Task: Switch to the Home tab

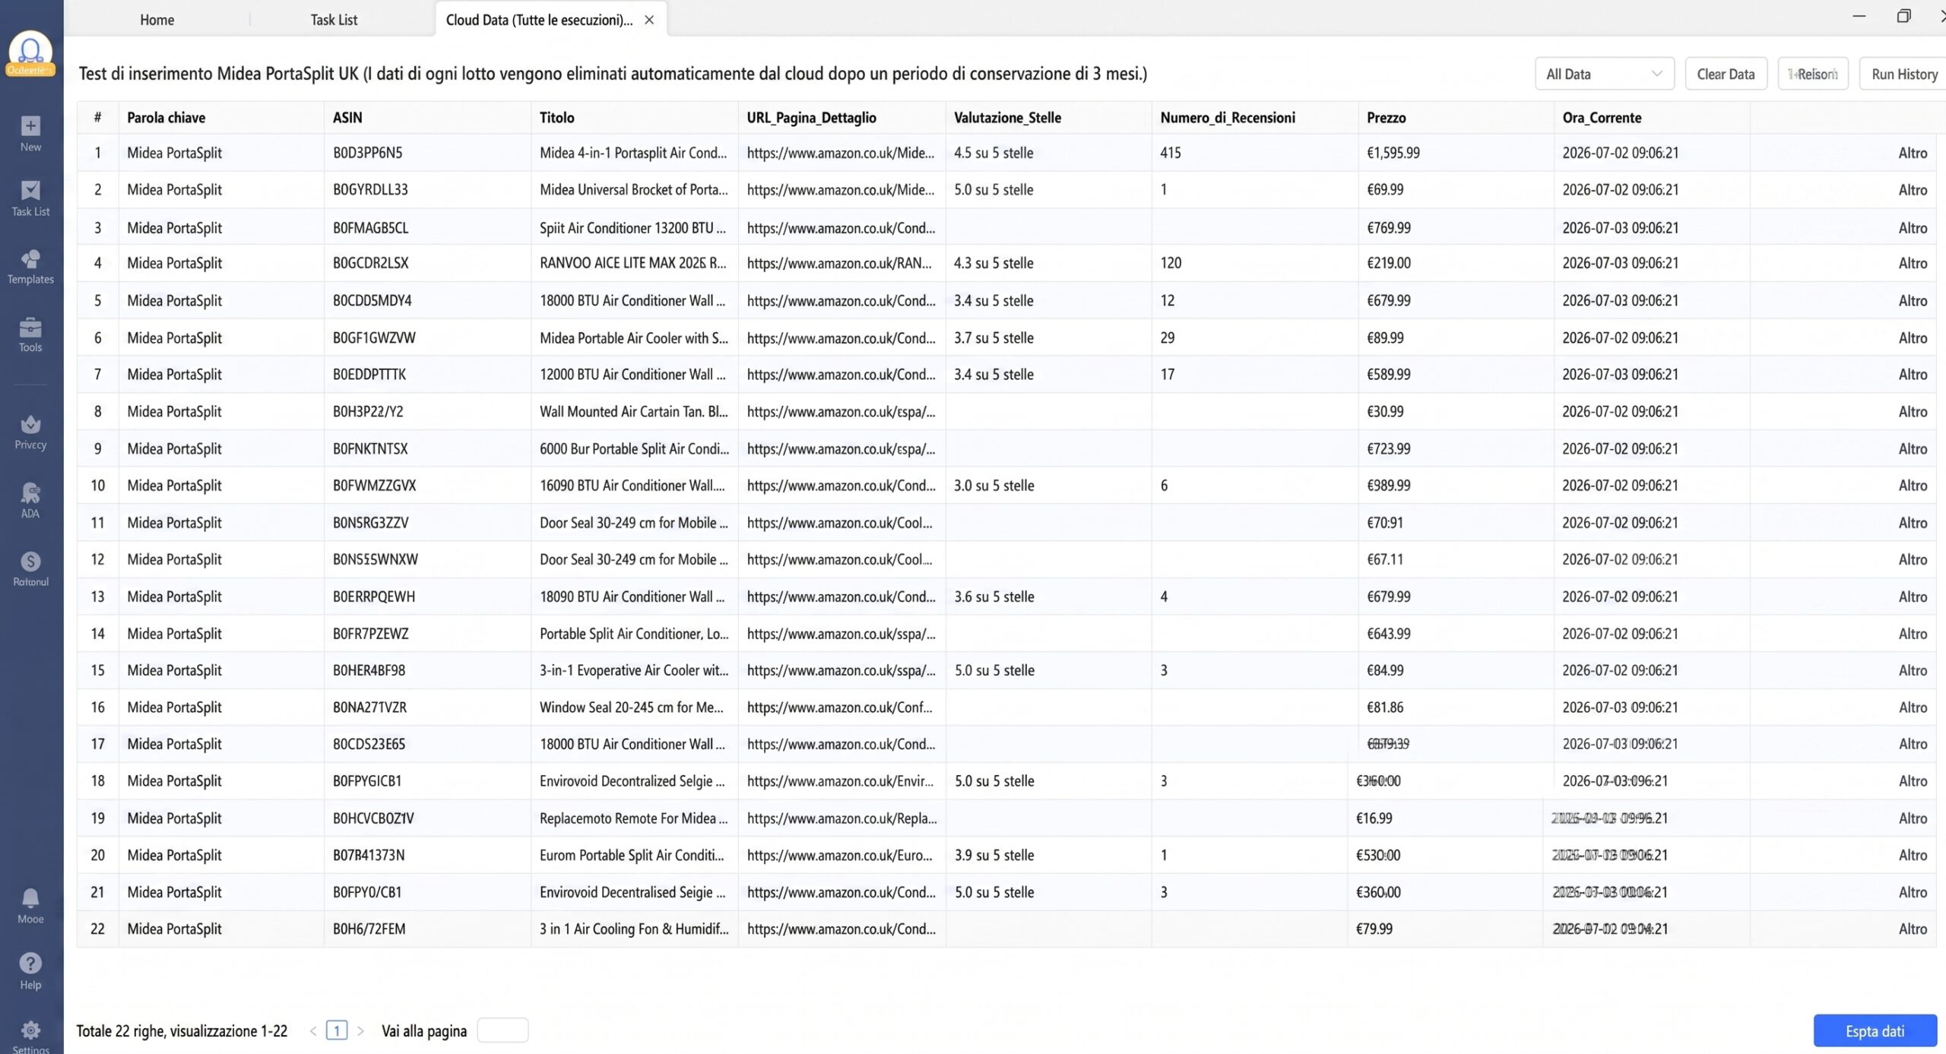Action: [x=157, y=20]
